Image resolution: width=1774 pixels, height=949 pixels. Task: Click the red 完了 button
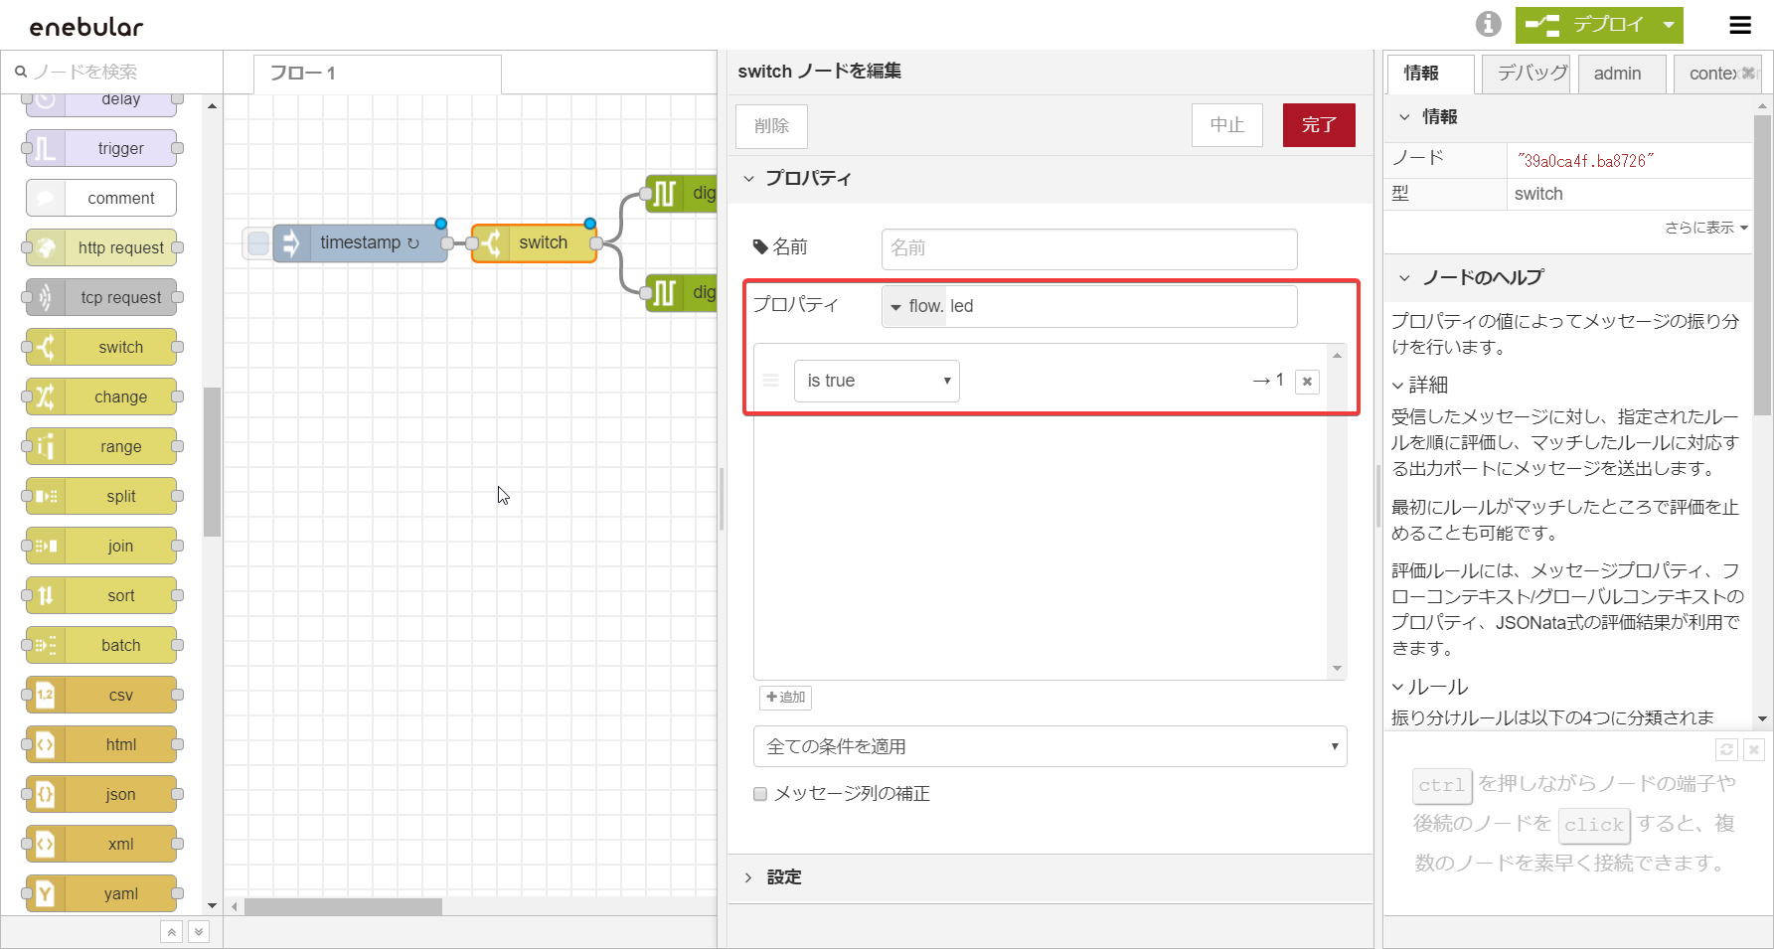pyautogui.click(x=1318, y=125)
